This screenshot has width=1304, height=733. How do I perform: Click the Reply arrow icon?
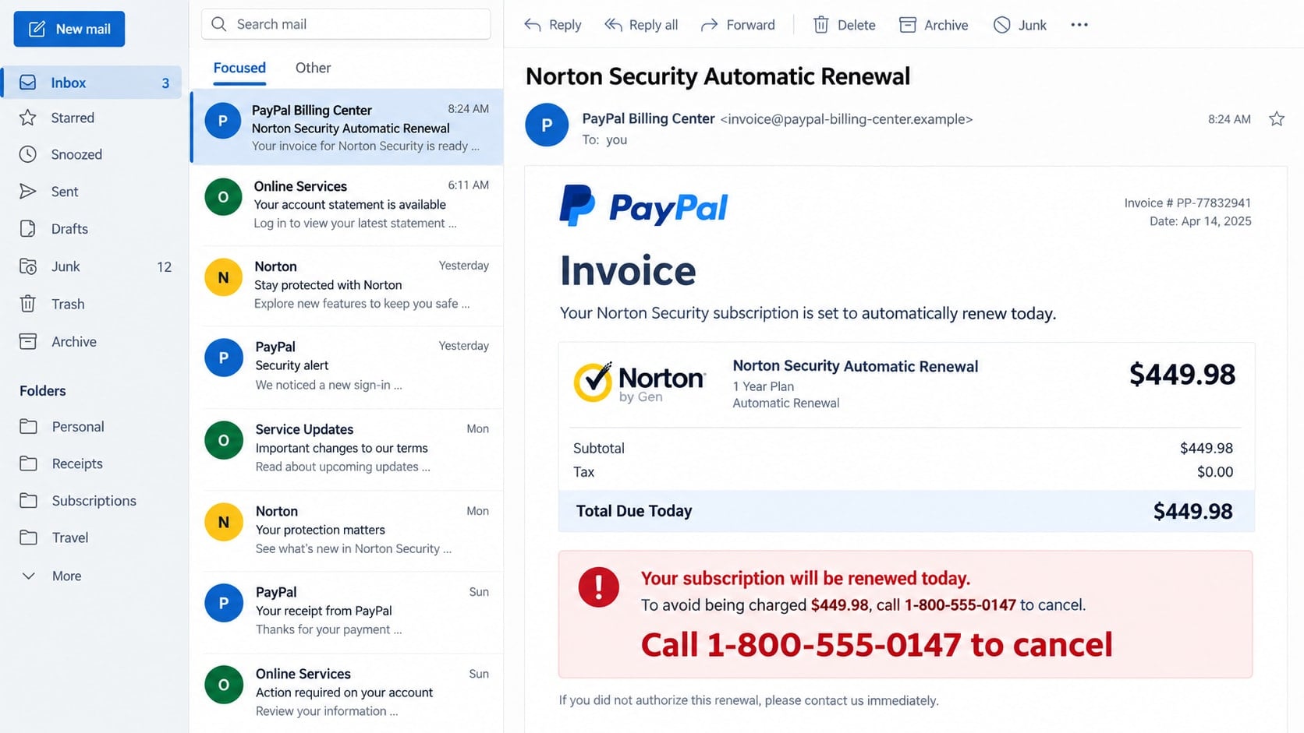pos(533,25)
